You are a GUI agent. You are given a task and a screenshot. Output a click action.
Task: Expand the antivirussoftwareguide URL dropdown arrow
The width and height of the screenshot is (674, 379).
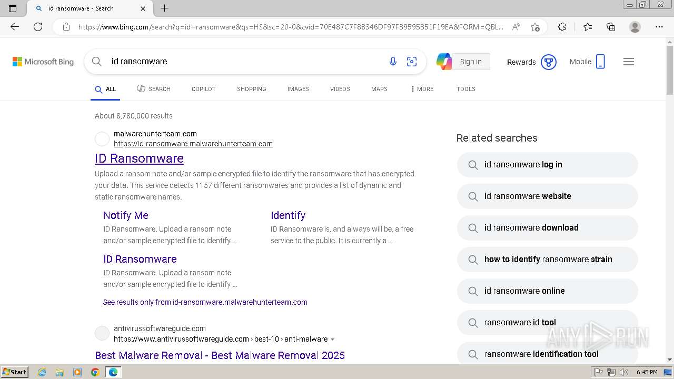point(332,340)
